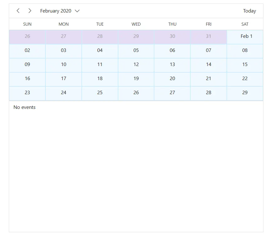Go to previous month arrow
The image size is (270, 240).
pyautogui.click(x=18, y=11)
